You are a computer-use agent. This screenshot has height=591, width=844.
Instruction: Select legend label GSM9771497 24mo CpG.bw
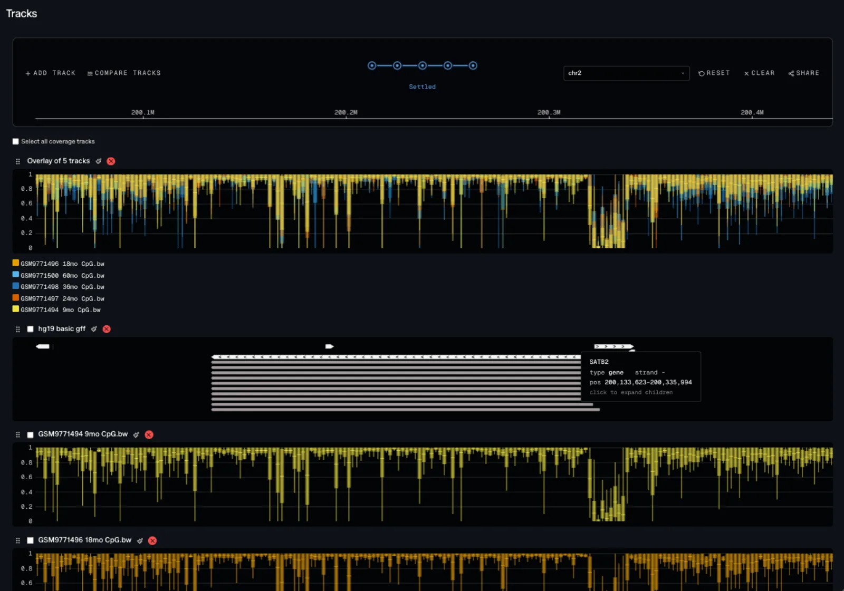point(62,299)
